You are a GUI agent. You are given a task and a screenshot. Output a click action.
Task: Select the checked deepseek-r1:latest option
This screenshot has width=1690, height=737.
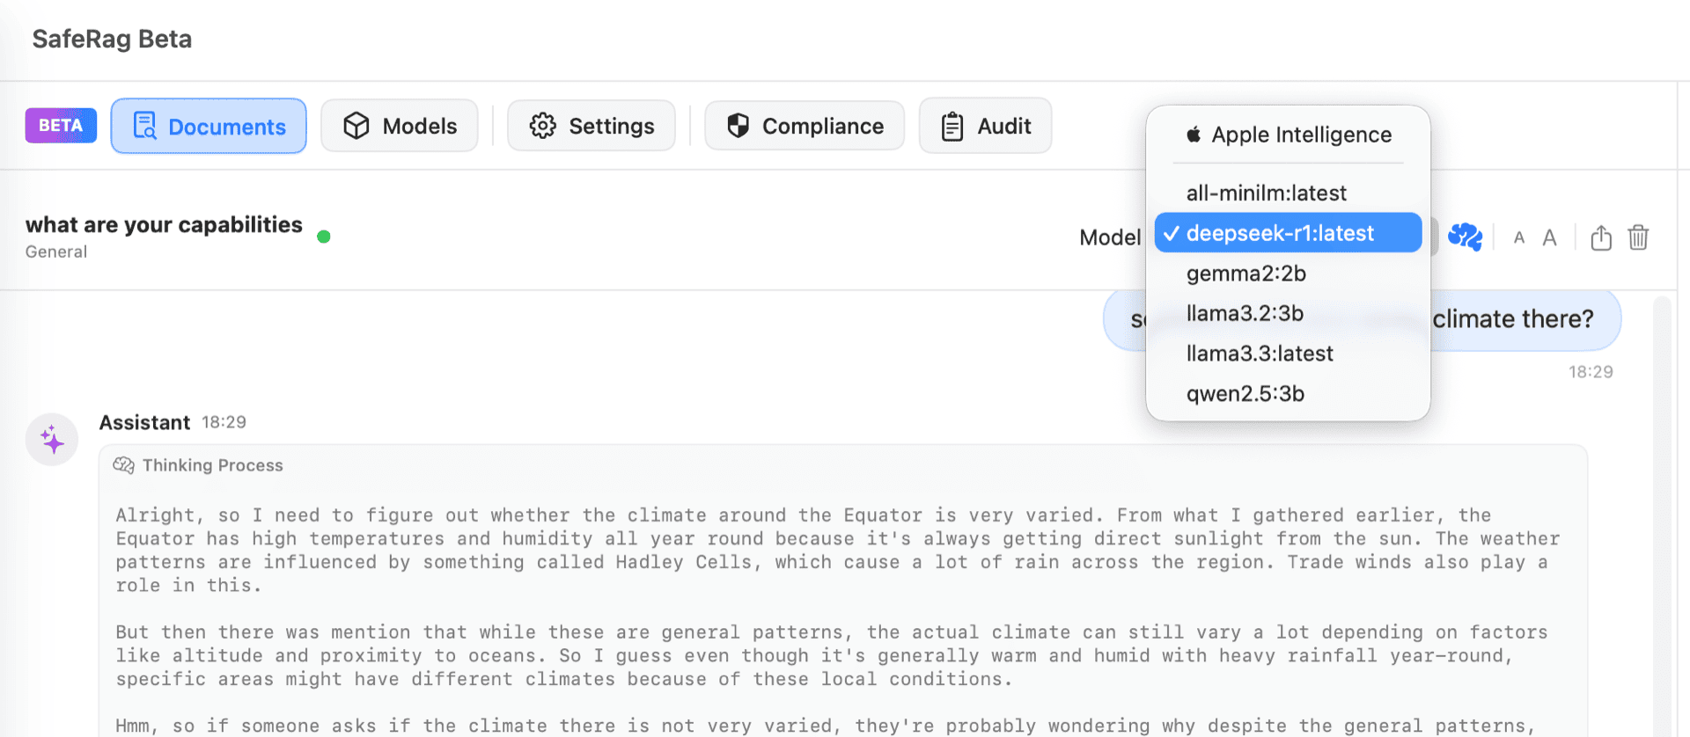(x=1288, y=233)
